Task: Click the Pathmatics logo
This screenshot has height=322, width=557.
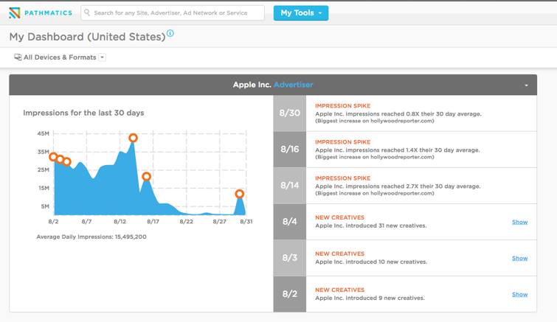Action: tap(41, 13)
